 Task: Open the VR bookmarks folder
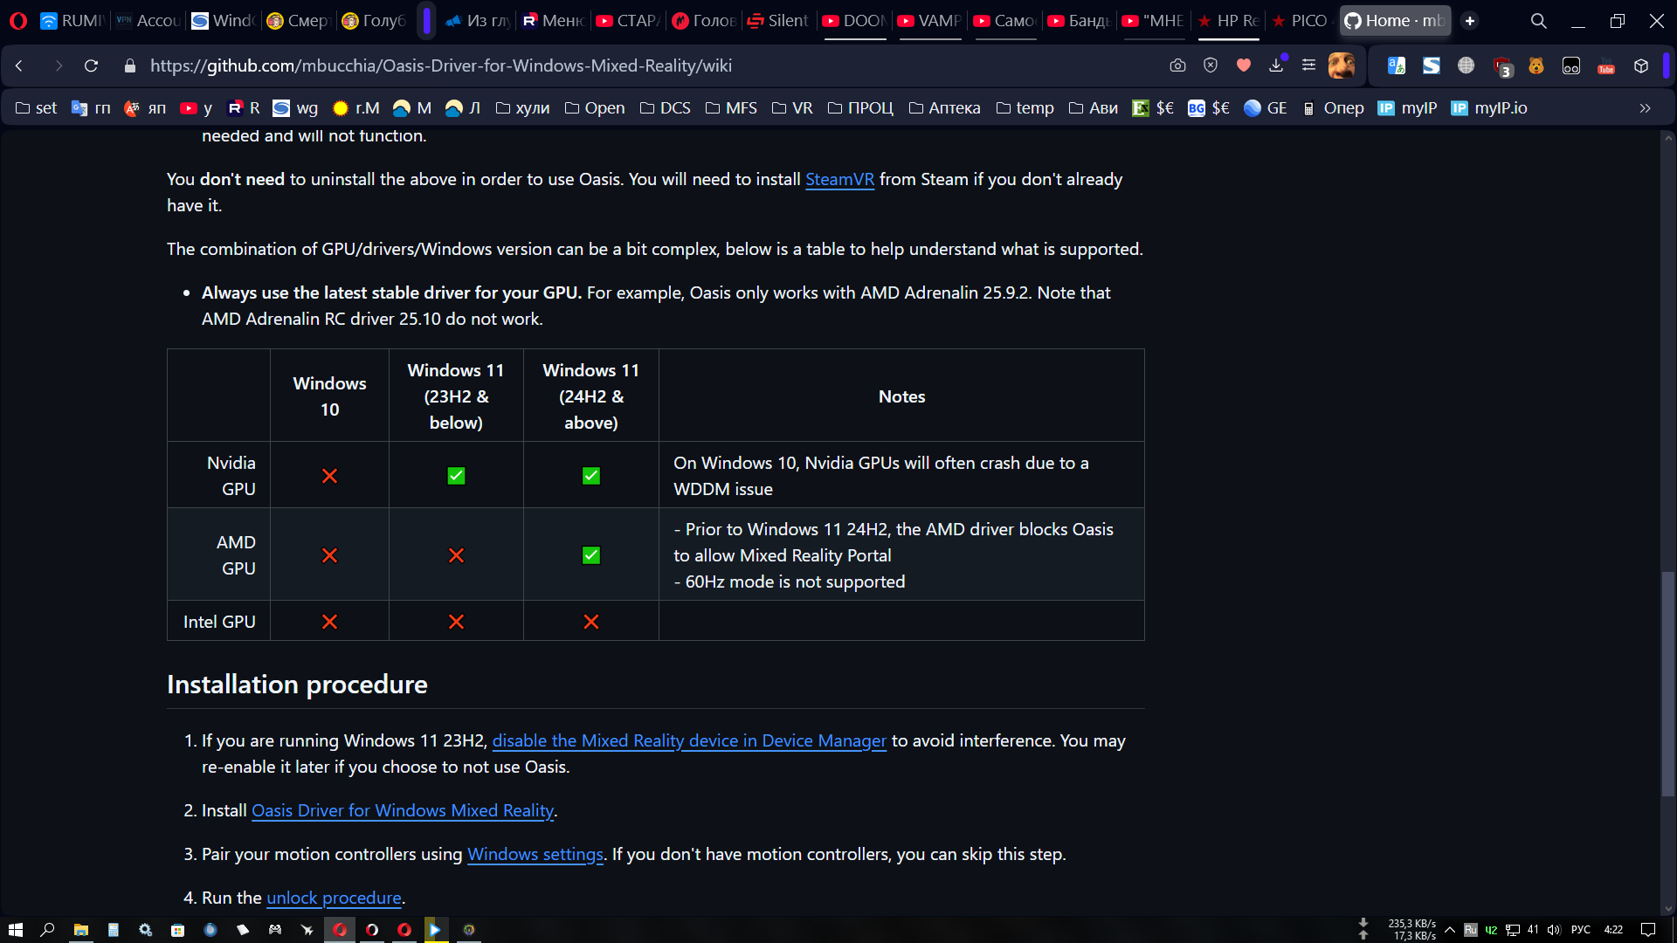click(792, 108)
